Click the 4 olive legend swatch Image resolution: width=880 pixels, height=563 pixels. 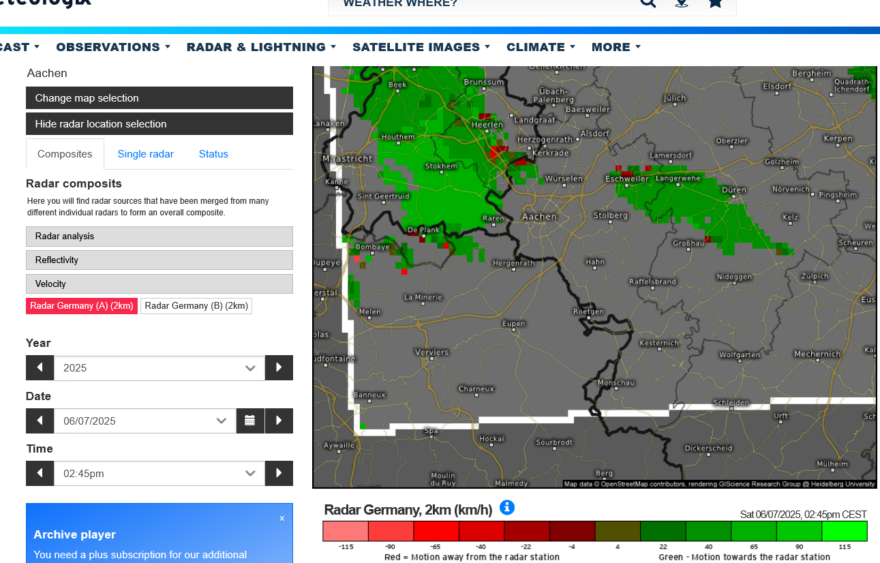click(618, 531)
